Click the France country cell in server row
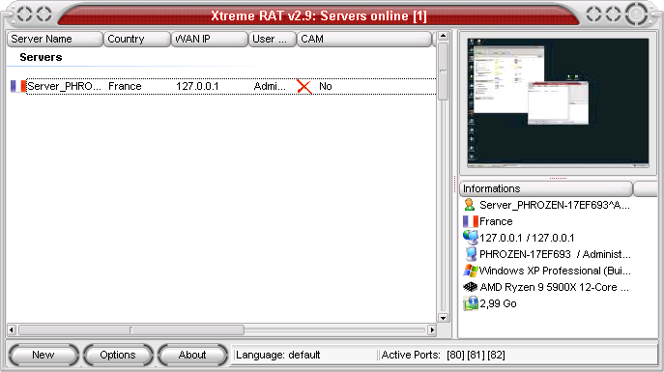Viewport: 664px width, 372px height. point(125,86)
